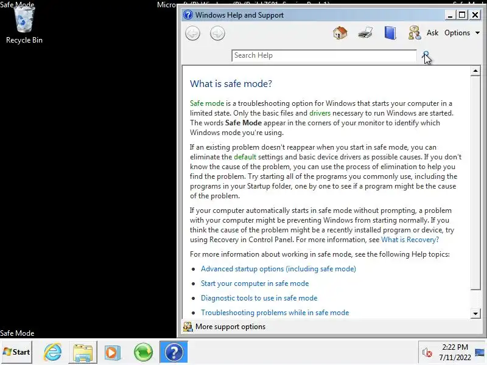Click Help and Support taskbar button
The width and height of the screenshot is (487, 365).
point(173,352)
